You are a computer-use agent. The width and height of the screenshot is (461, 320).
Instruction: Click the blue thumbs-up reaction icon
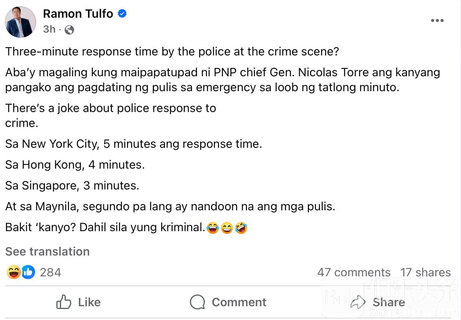coord(28,272)
